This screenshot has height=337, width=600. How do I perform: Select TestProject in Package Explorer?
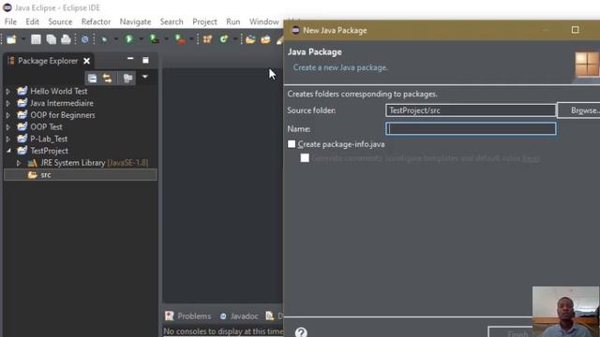pos(49,151)
